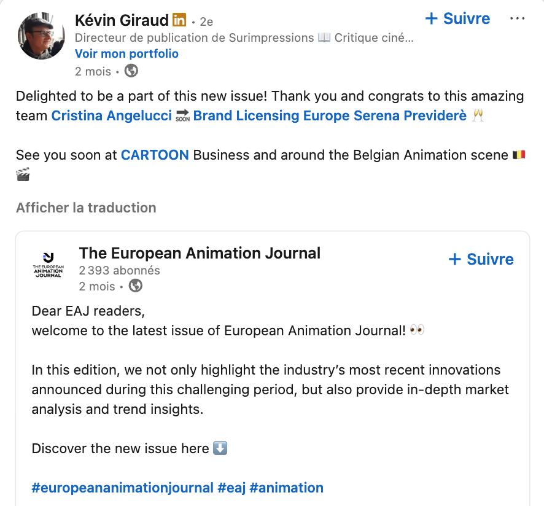Show translation via Afficher la traduction
Image resolution: width=544 pixels, height=506 pixels.
click(x=86, y=208)
